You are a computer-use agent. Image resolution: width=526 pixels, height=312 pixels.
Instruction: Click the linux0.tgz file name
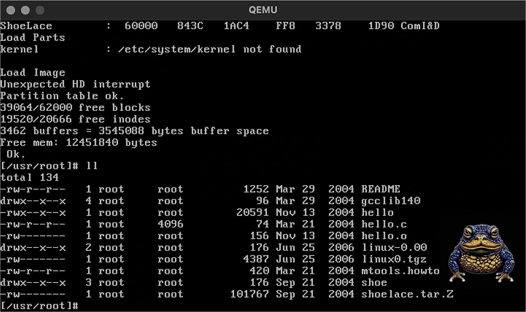point(394,259)
